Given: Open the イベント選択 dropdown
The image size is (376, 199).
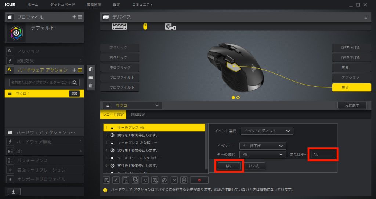Looking at the screenshot, I should 267,131.
